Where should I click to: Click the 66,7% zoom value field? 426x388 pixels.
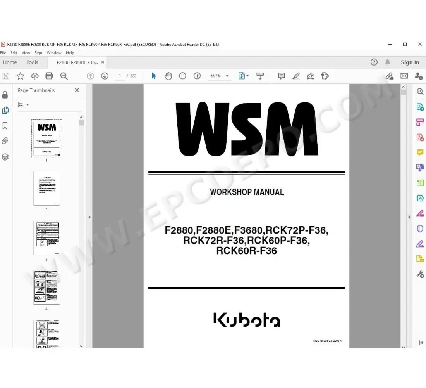click(215, 76)
